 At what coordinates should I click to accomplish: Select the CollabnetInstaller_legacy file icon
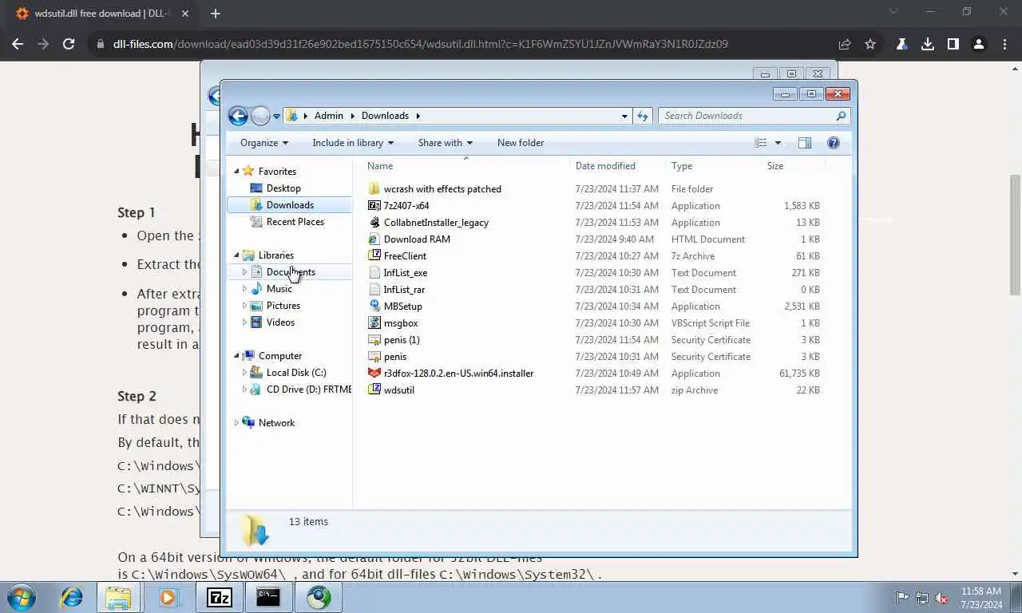click(374, 223)
